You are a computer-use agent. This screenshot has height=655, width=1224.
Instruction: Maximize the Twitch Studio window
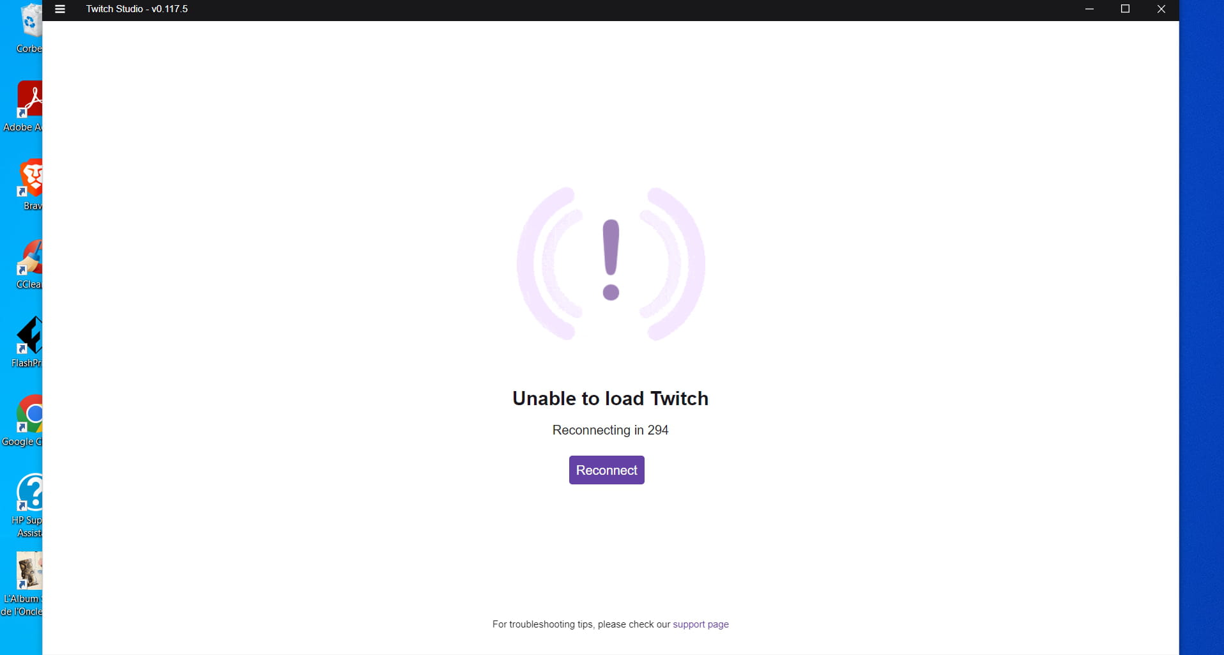[1126, 9]
